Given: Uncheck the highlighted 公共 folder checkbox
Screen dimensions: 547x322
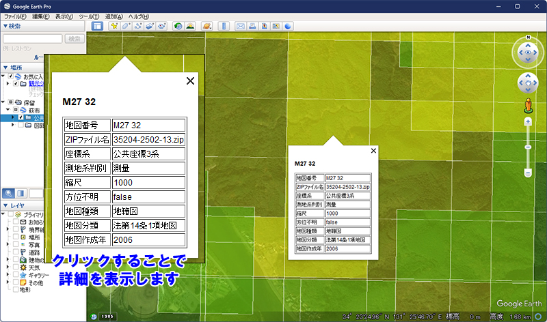Looking at the screenshot, I should 21,117.
